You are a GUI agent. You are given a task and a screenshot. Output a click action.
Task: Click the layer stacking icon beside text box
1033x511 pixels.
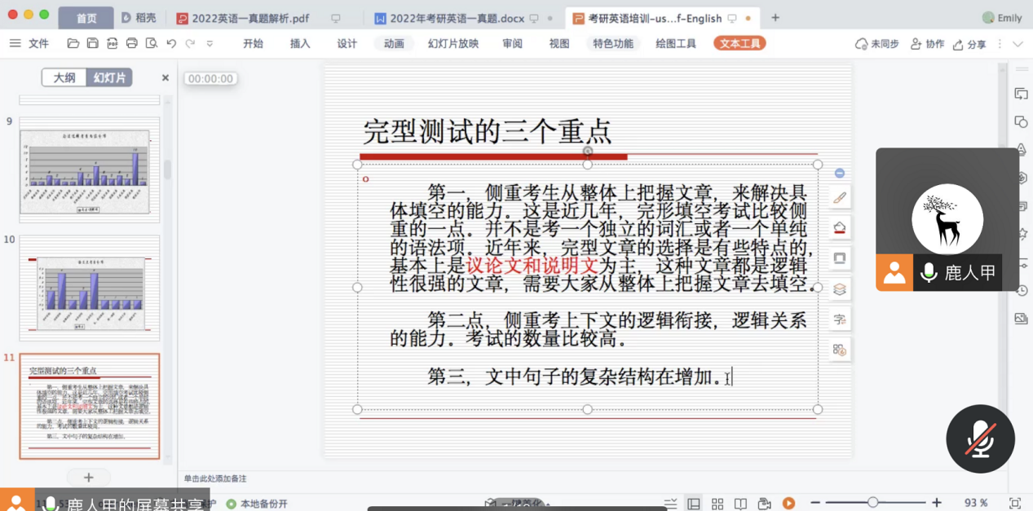tap(840, 289)
